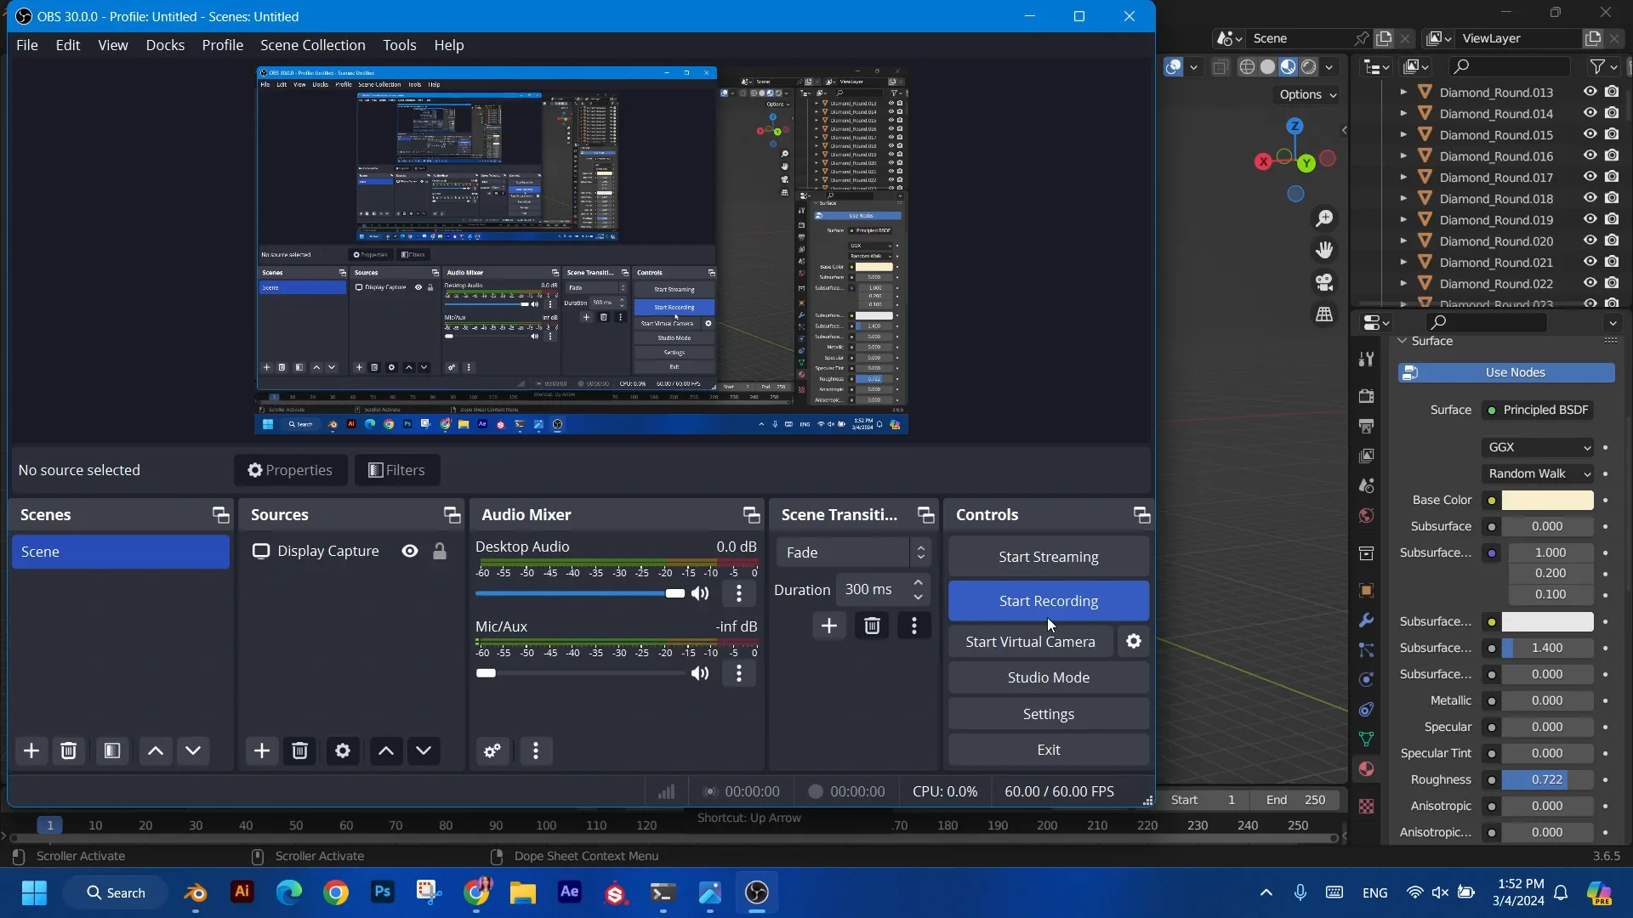Open the Docks menu
Image resolution: width=1633 pixels, height=918 pixels.
(x=165, y=45)
